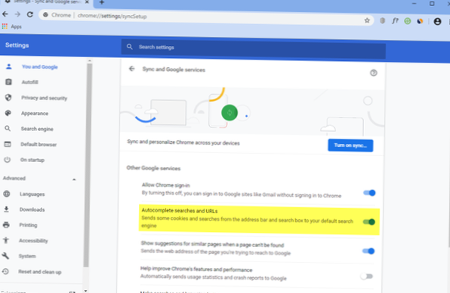Screen dimensions: 450x293
Task: Click the sidebar scroll-down arrow
Action: [x=86, y=291]
